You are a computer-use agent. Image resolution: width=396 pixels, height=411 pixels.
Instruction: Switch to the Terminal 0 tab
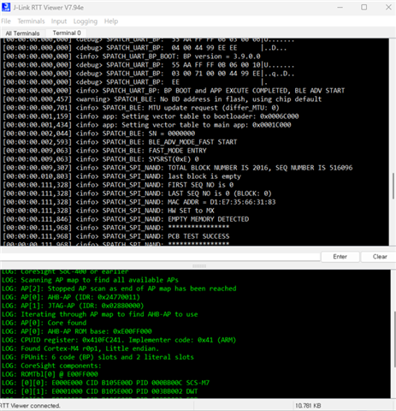(x=67, y=33)
